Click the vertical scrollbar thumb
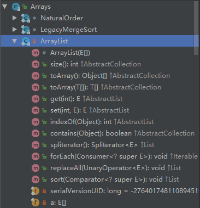The image size is (200, 208). coord(196,28)
